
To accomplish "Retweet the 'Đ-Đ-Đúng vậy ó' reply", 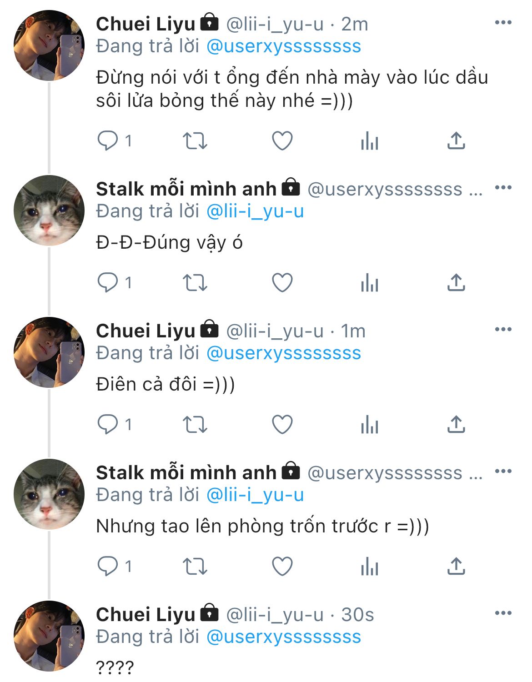I will pos(195,283).
